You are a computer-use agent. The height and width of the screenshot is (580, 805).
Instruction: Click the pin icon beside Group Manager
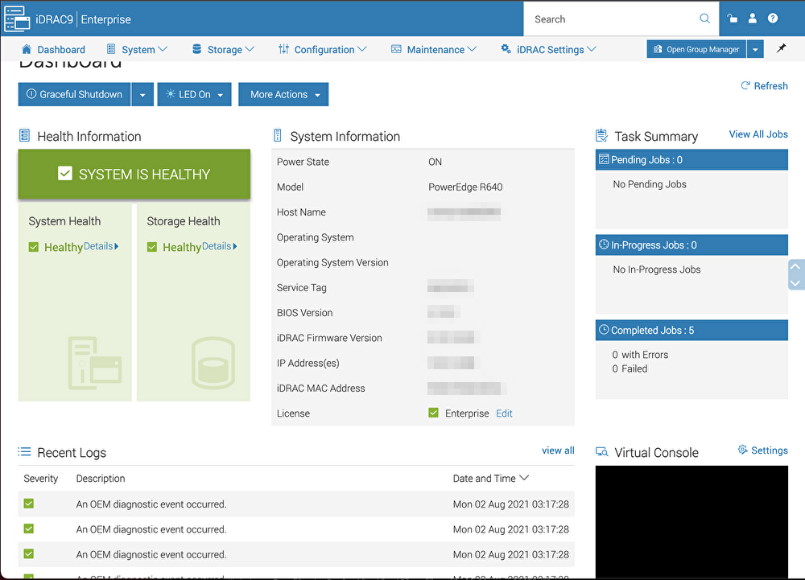tap(781, 49)
